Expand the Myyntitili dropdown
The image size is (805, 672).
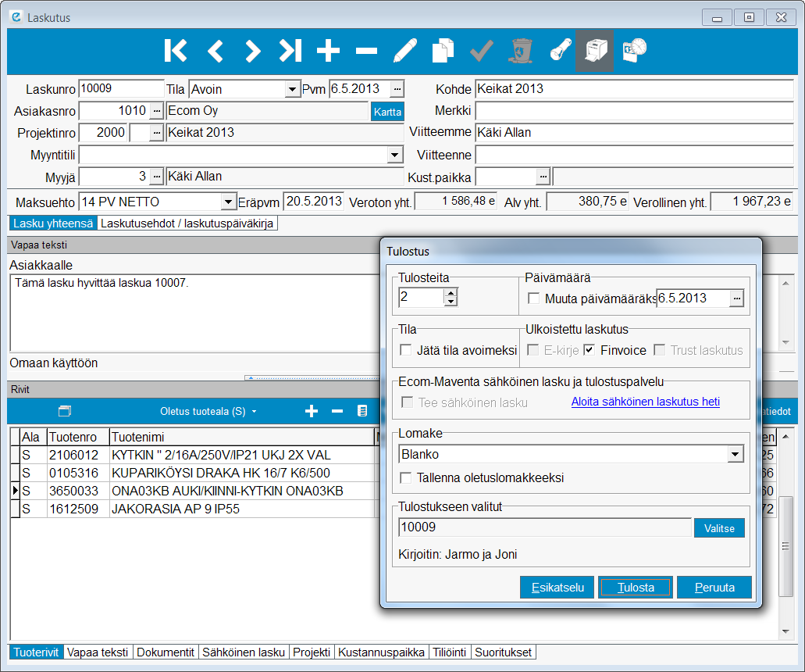coord(395,155)
